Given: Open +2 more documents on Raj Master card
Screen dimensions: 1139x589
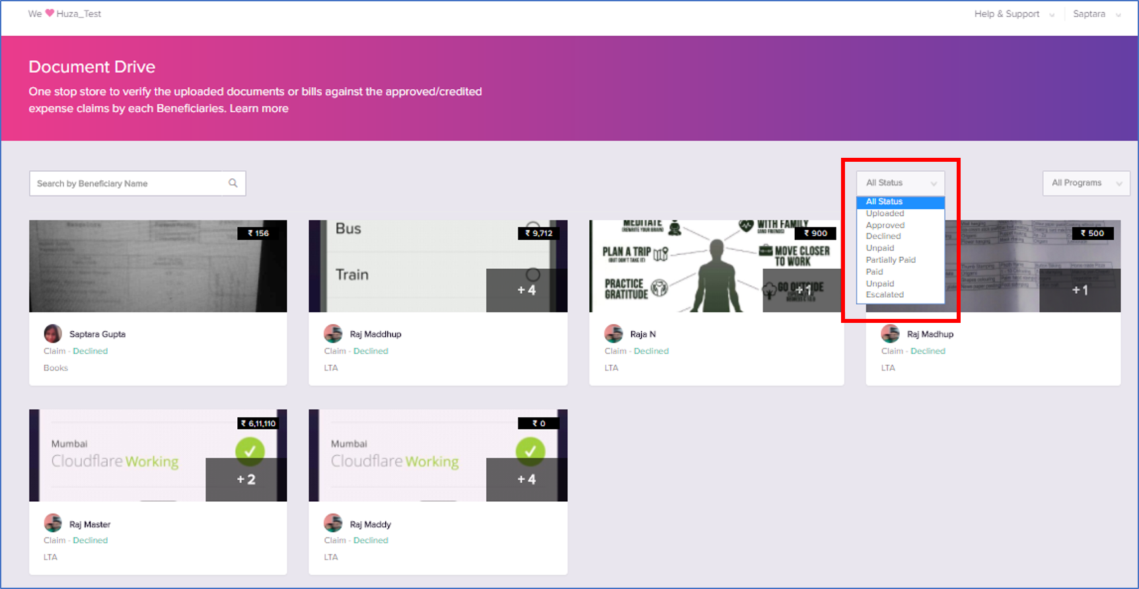Looking at the screenshot, I should point(246,479).
